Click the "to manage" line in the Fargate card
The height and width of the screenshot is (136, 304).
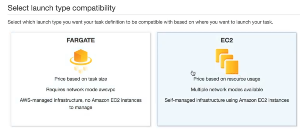(81, 107)
